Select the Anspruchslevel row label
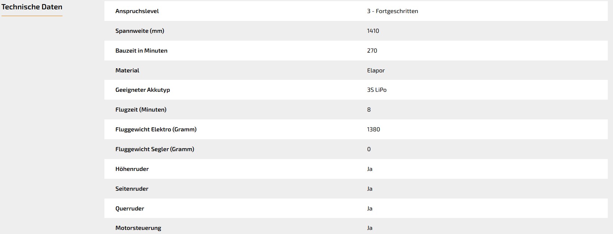The image size is (613, 234). click(x=137, y=11)
